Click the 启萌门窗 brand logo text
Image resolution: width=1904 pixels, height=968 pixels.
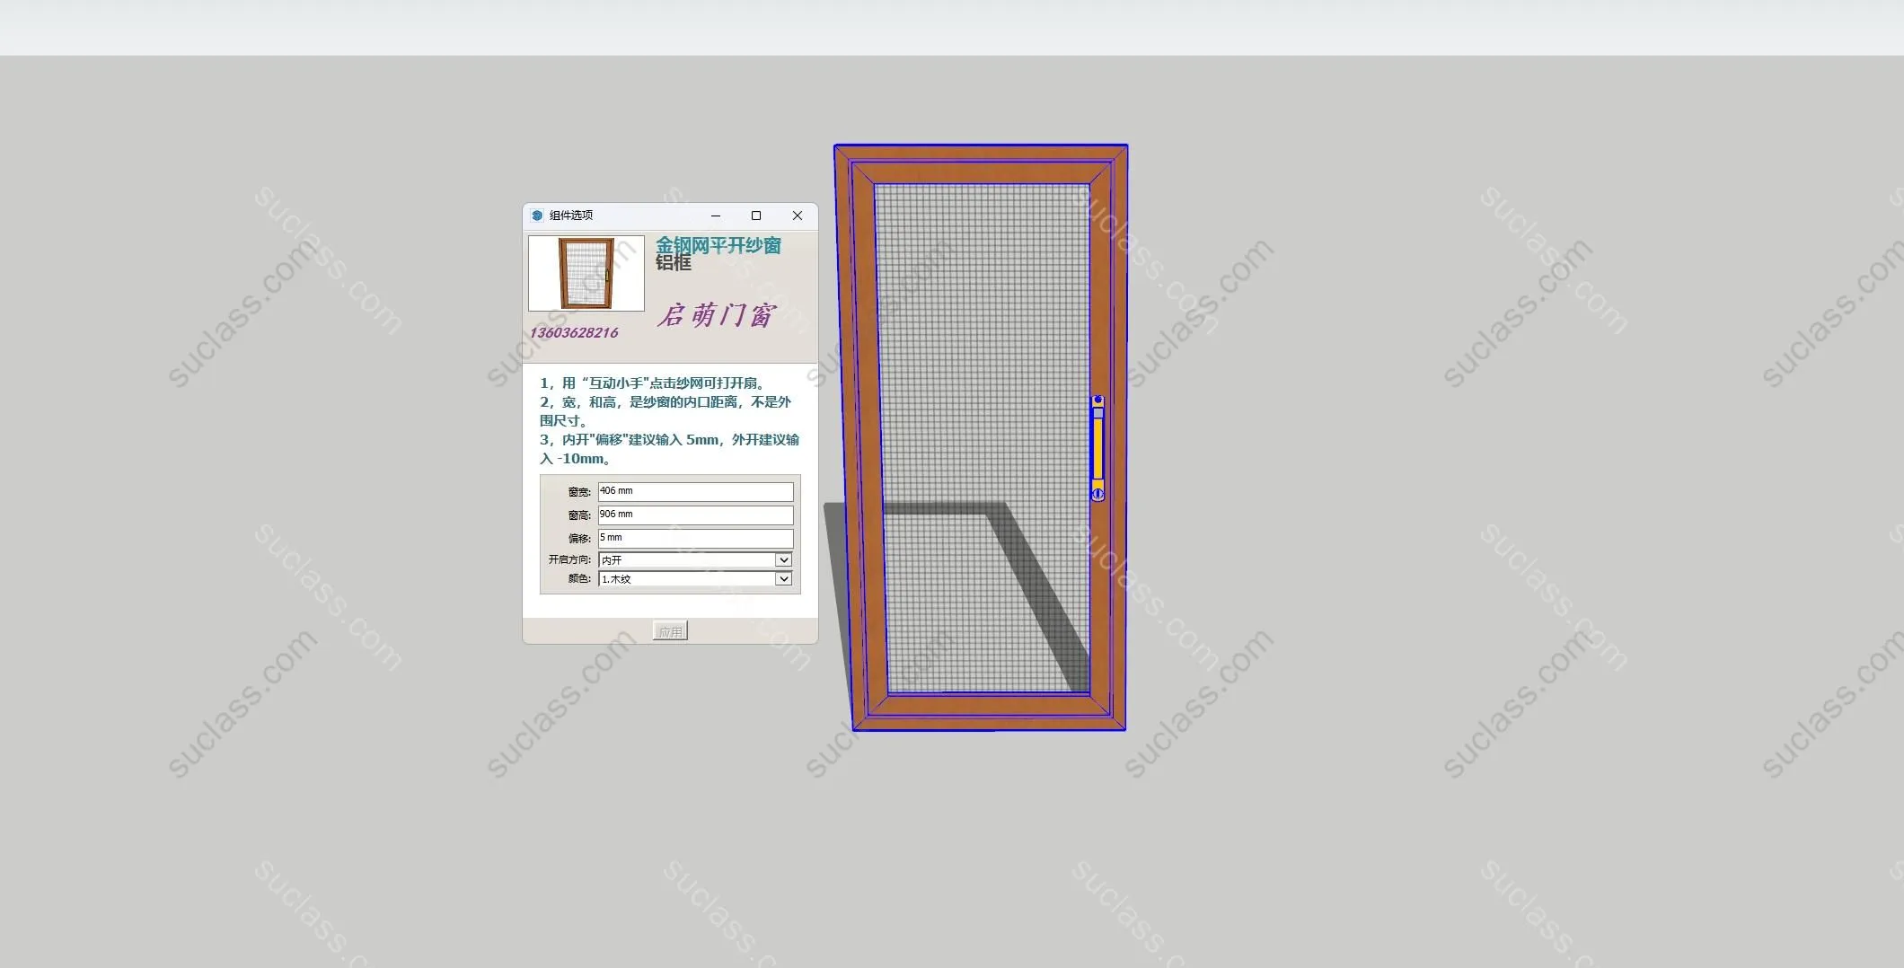click(x=716, y=315)
